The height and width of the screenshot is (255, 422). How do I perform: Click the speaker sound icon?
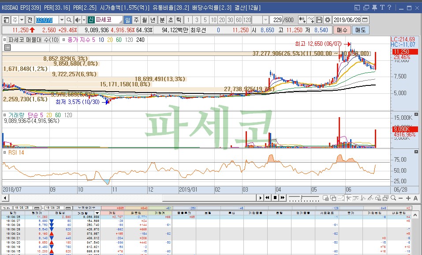tap(78, 20)
